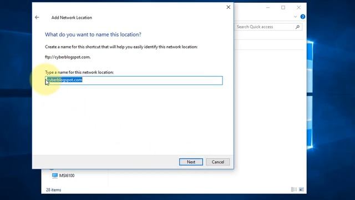
Task: Click the ftp://cyberblogspot.com address text
Action: pyautogui.click(x=68, y=57)
